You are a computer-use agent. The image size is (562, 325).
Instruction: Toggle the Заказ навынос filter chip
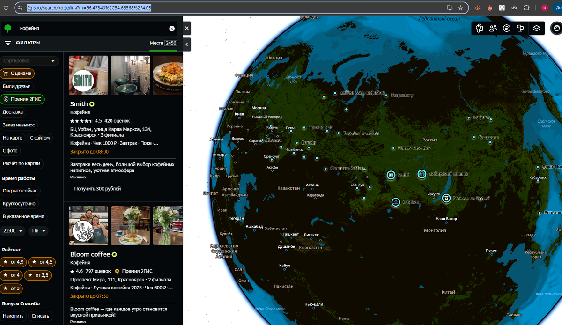click(19, 125)
